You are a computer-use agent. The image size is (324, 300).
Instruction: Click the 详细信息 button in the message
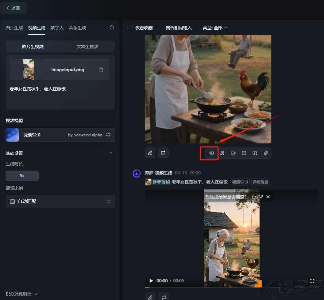(x=260, y=182)
